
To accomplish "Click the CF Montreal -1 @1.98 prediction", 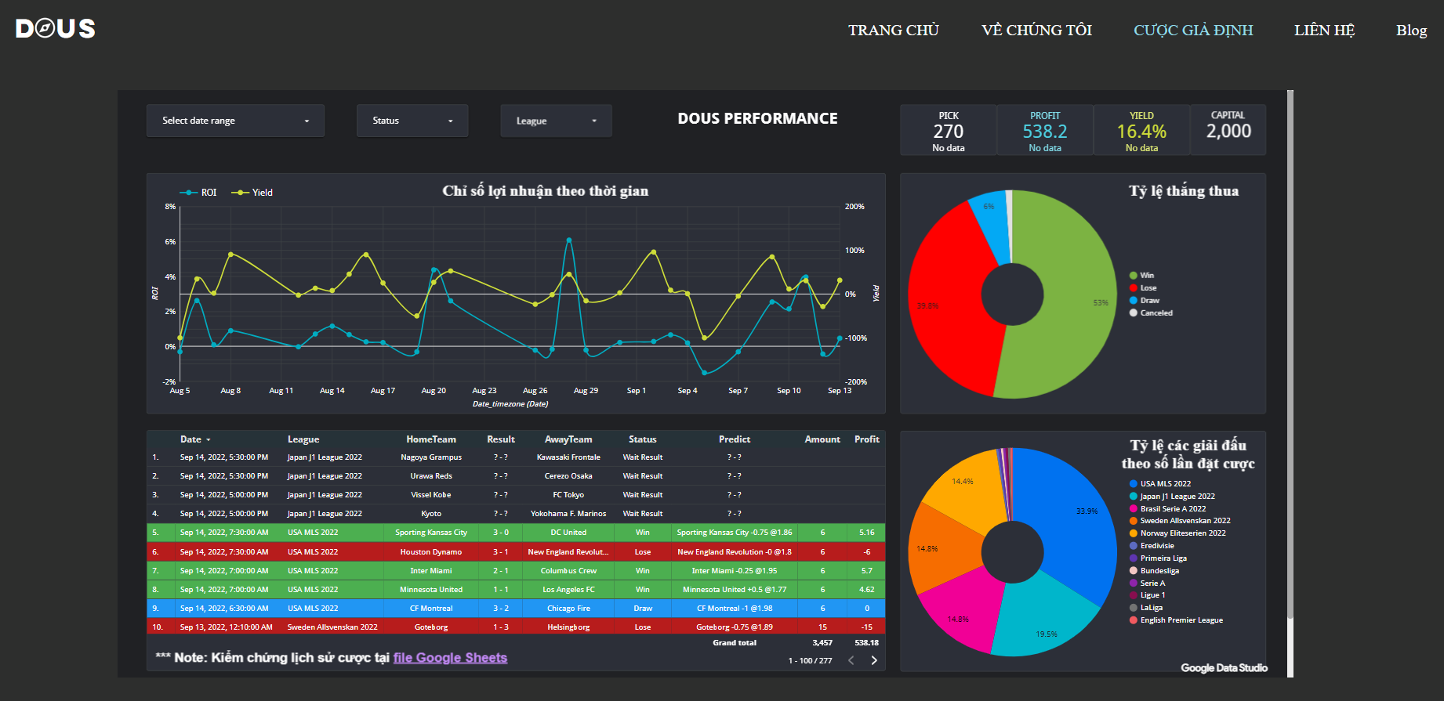I will (735, 609).
